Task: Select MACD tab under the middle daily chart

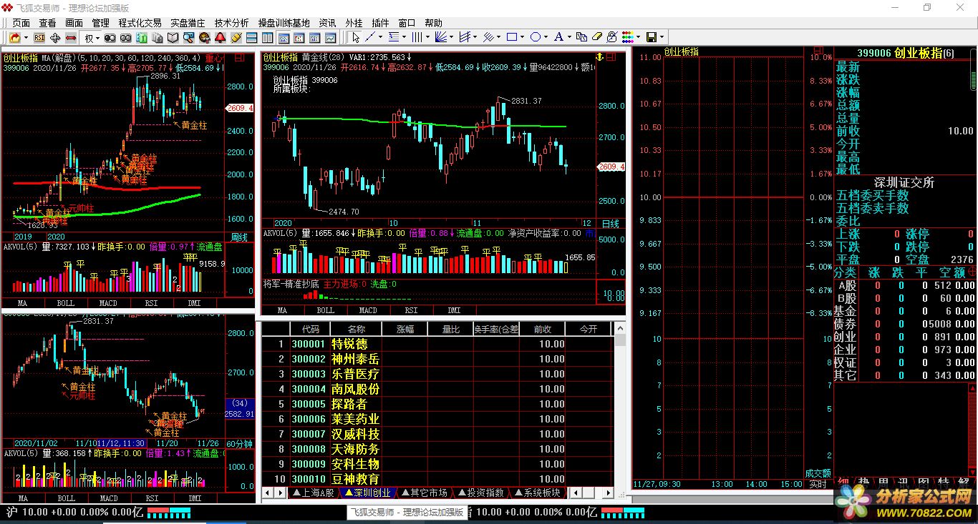Action: click(x=368, y=311)
